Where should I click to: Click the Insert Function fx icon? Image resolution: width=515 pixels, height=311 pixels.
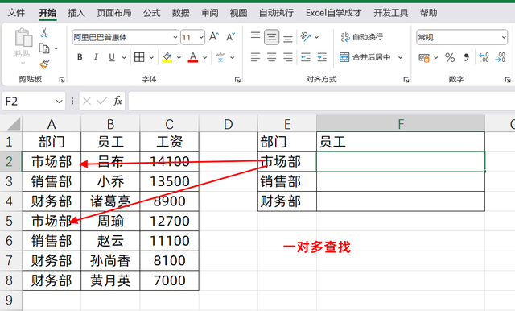(x=117, y=101)
